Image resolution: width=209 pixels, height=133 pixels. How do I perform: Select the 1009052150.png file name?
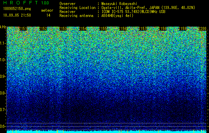coord(17,9)
